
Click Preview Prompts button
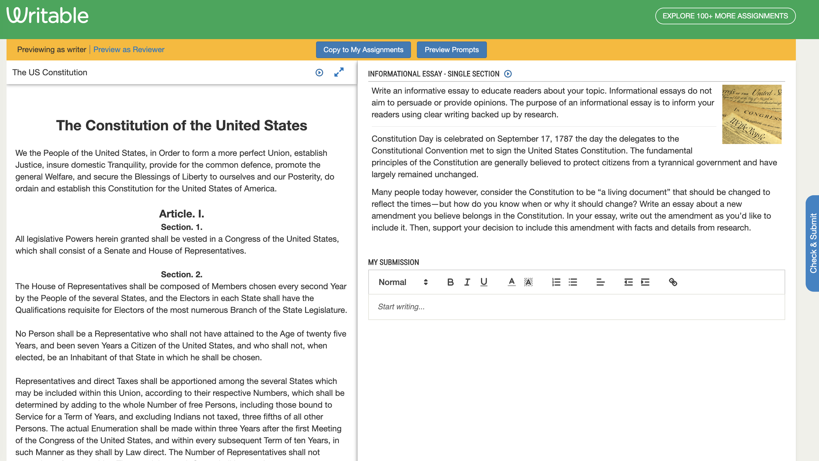[x=452, y=50]
